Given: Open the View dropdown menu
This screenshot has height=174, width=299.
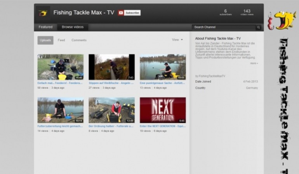Looking at the screenshot, I should (x=177, y=40).
